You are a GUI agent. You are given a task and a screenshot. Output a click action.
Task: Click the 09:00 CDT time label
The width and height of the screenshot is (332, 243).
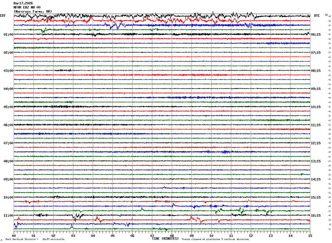(9, 179)
